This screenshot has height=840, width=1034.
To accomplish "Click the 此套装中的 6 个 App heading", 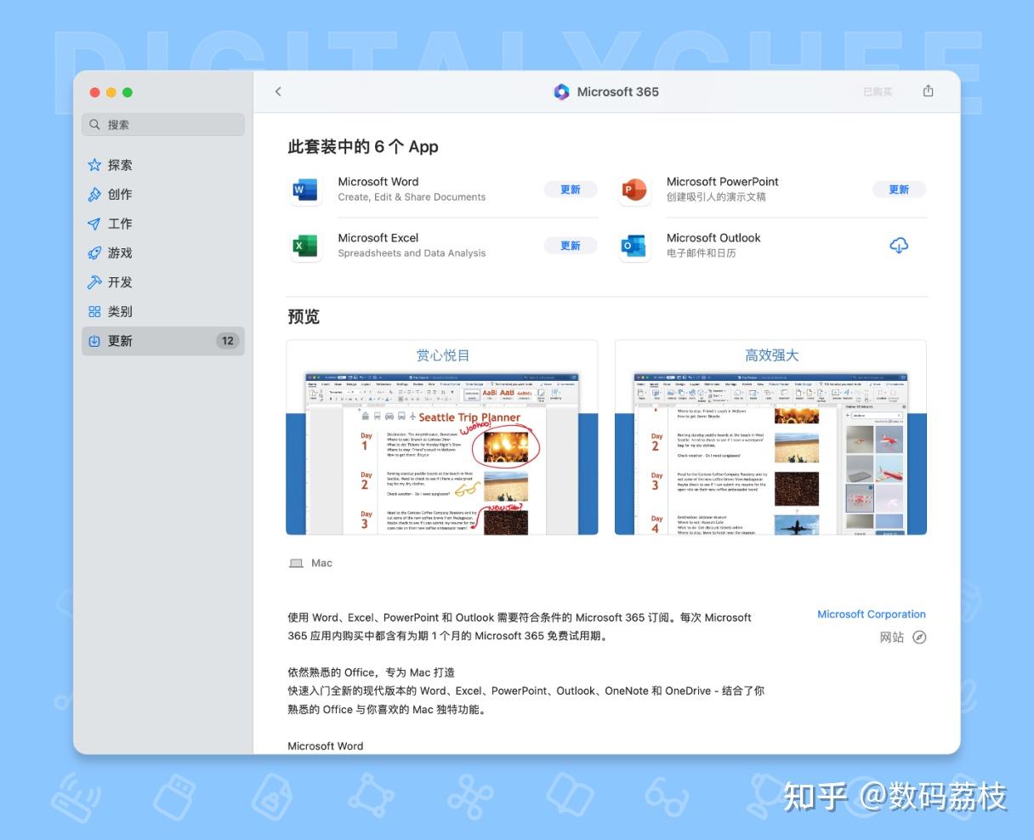I will (x=363, y=147).
